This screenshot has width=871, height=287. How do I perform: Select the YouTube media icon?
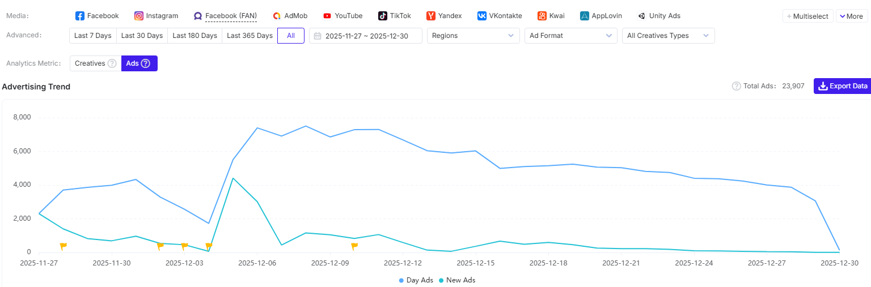pyautogui.click(x=327, y=16)
